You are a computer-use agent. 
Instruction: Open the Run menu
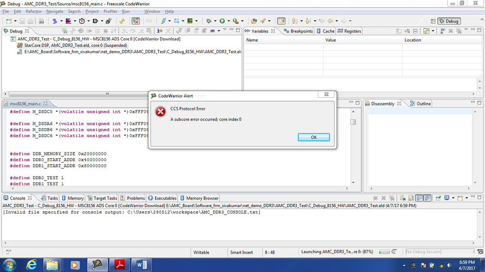(126, 12)
